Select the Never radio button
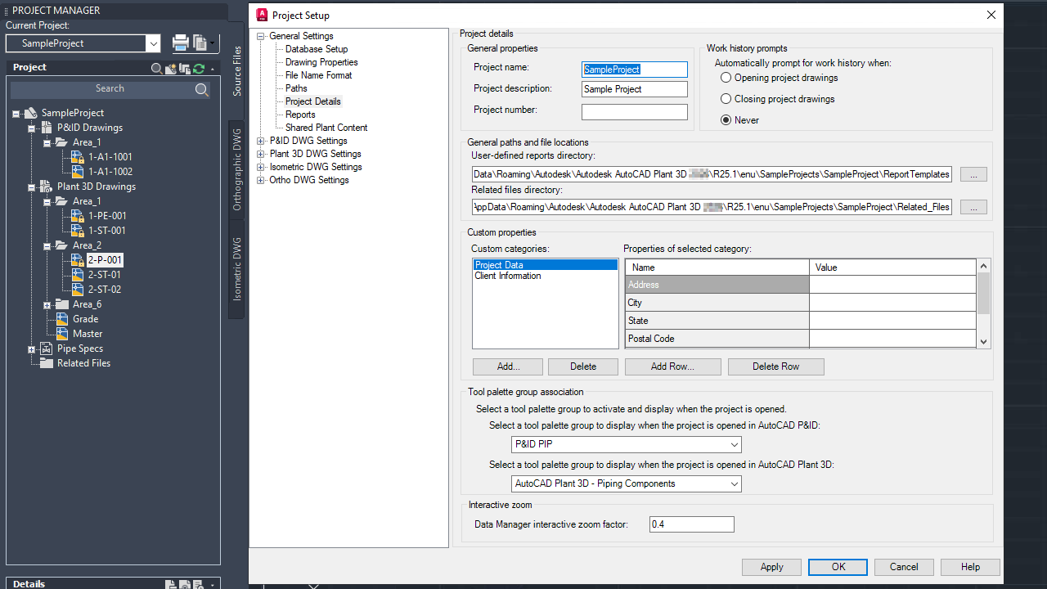This screenshot has height=589, width=1047. (x=726, y=120)
